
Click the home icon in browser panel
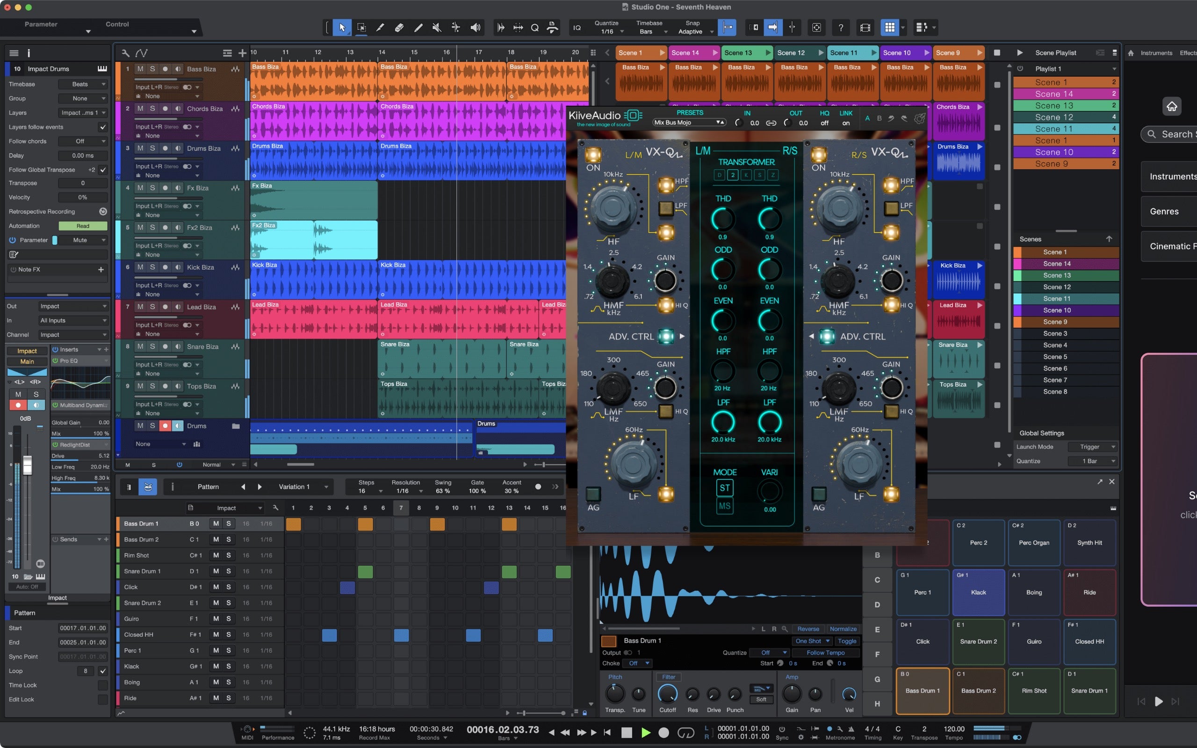[x=1172, y=106]
